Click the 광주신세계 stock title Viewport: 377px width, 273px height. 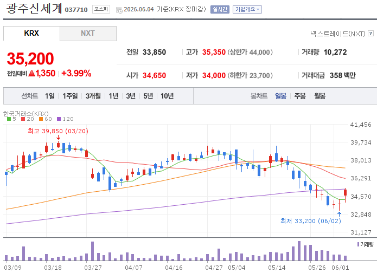click(x=34, y=9)
